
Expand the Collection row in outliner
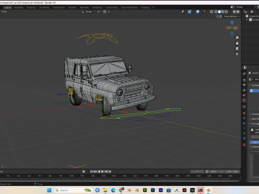[x=247, y=20]
